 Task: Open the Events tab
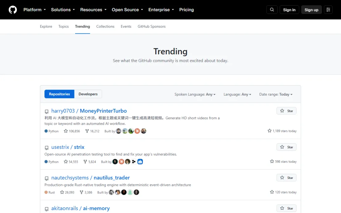coord(126,27)
